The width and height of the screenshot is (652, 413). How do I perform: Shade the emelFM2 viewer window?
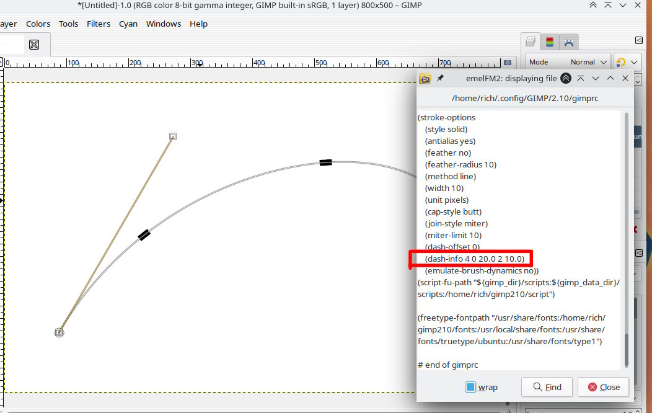pyautogui.click(x=581, y=78)
